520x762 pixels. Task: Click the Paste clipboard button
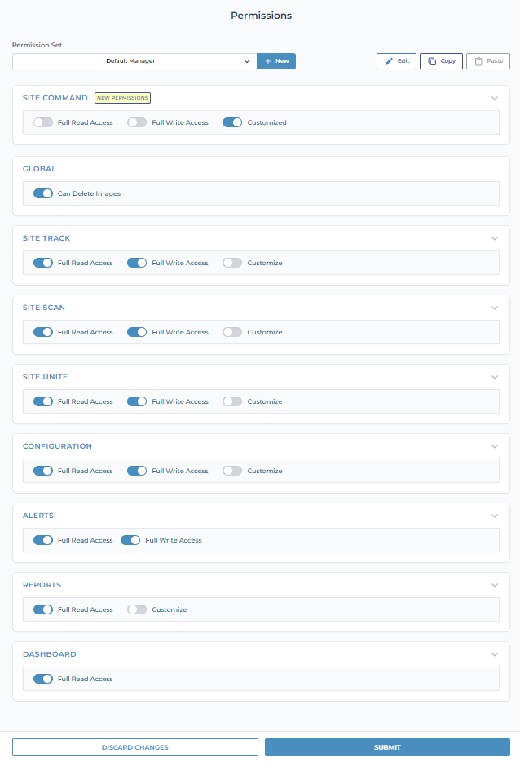[488, 61]
